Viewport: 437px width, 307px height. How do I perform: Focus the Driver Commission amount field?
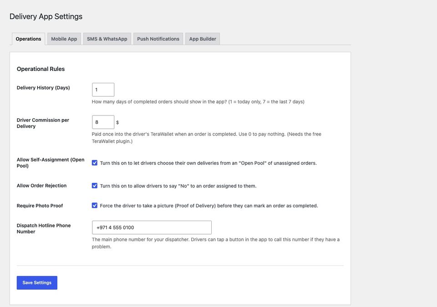[103, 122]
